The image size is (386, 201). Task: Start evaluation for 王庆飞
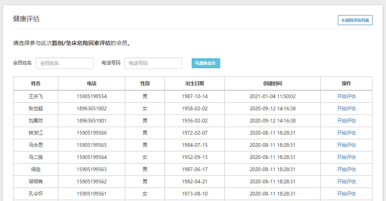pyautogui.click(x=346, y=96)
